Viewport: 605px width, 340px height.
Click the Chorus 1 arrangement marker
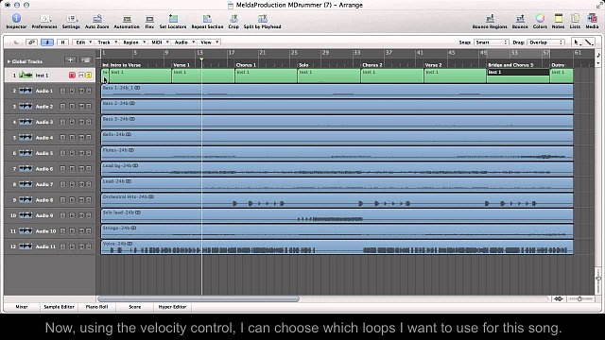[x=246, y=65]
